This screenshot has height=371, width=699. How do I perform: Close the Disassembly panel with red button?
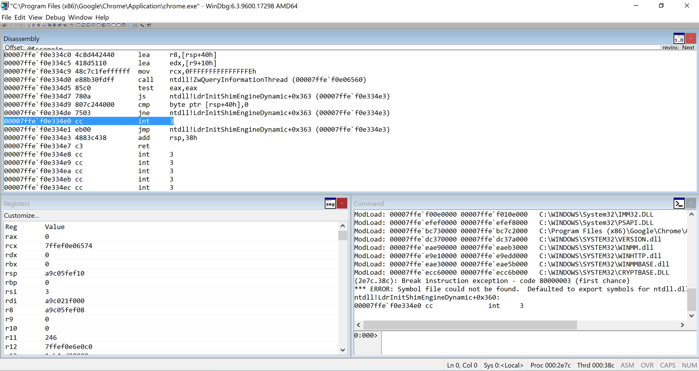click(691, 38)
